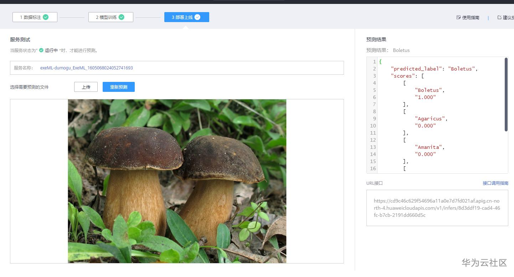This screenshot has width=514, height=277.
Task: Go to step 2 模型训练
Action: [x=111, y=17]
